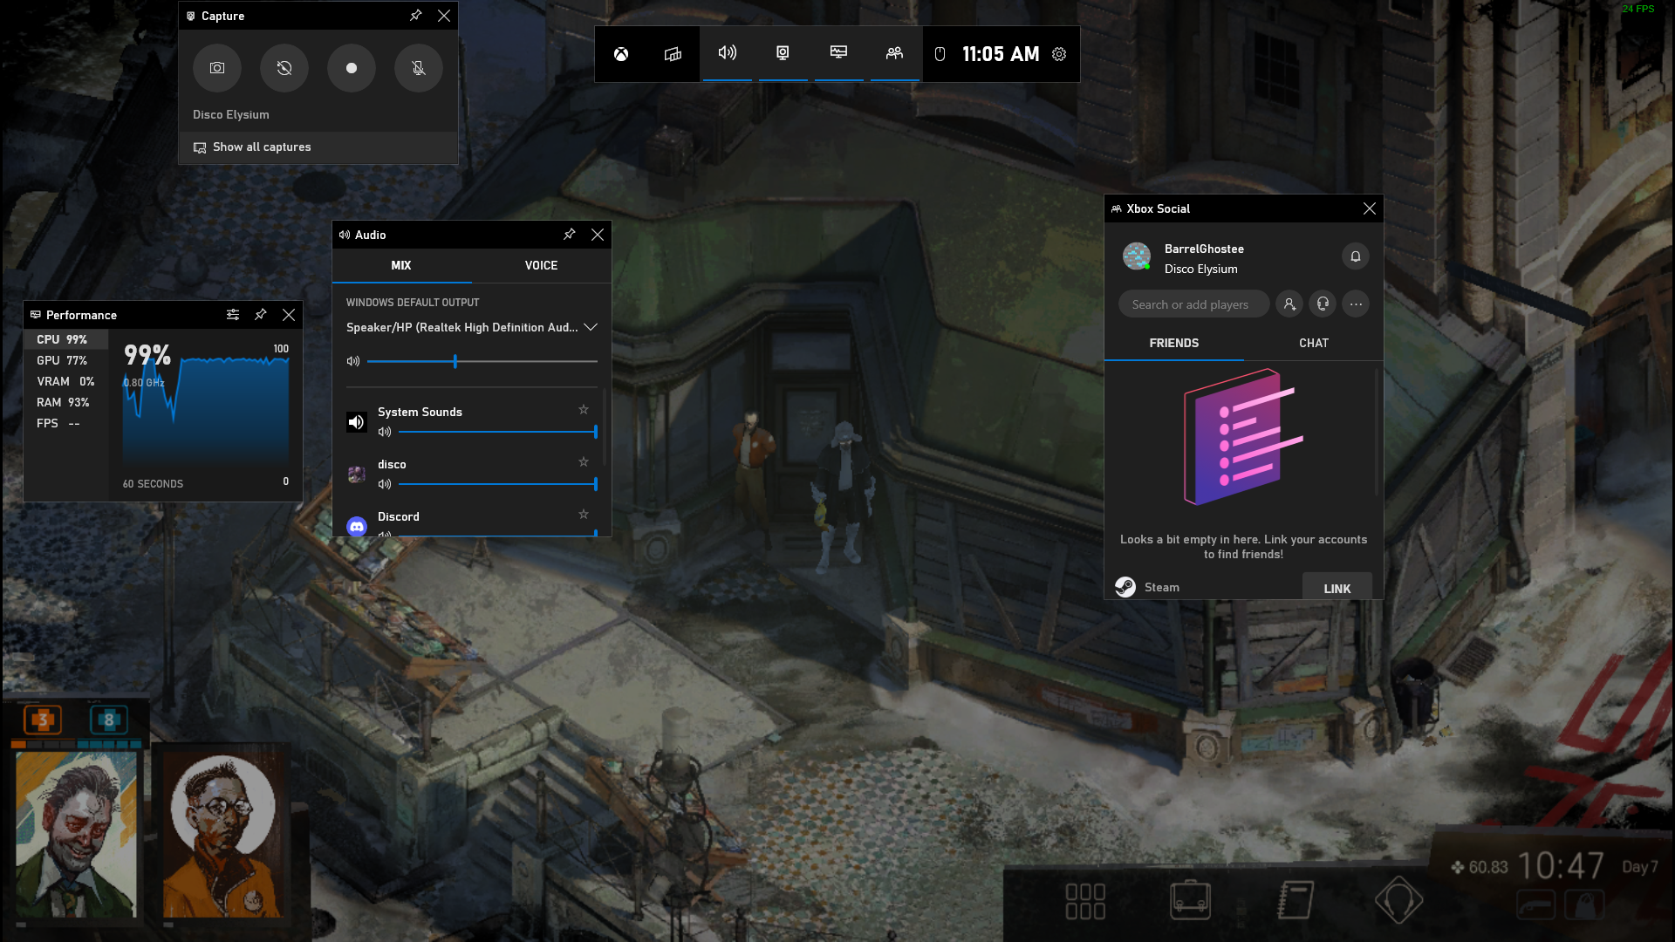Viewport: 1675px width, 942px height.
Task: Pin the Performance widget
Action: coord(261,315)
